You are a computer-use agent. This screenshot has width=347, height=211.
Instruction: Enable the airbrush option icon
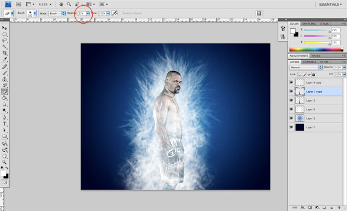coord(115,13)
